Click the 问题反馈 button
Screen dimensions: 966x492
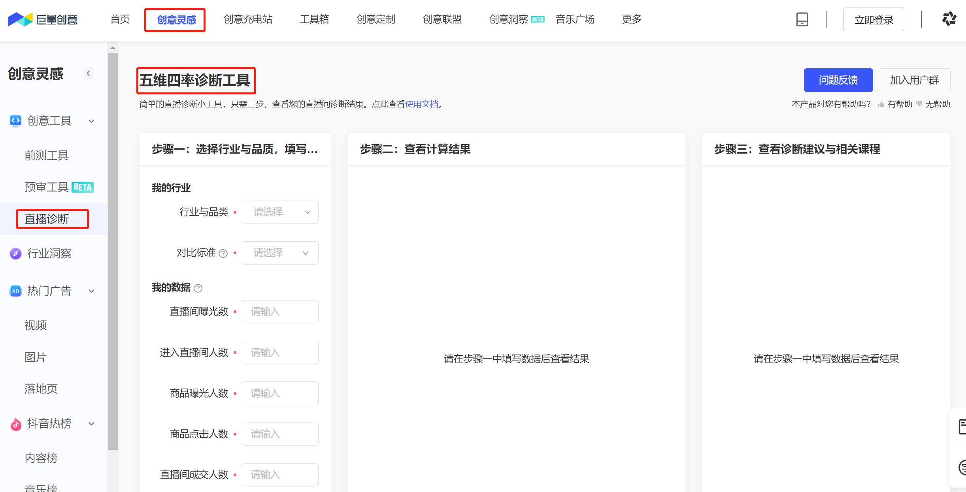[x=838, y=80]
